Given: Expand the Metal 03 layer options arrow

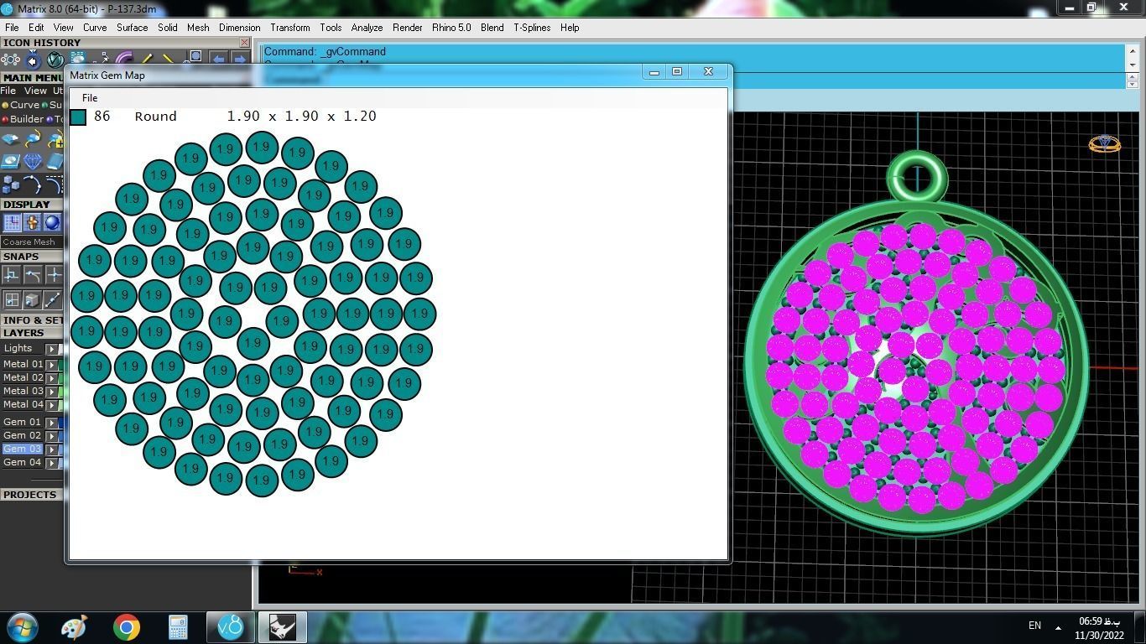Looking at the screenshot, I should pyautogui.click(x=52, y=392).
